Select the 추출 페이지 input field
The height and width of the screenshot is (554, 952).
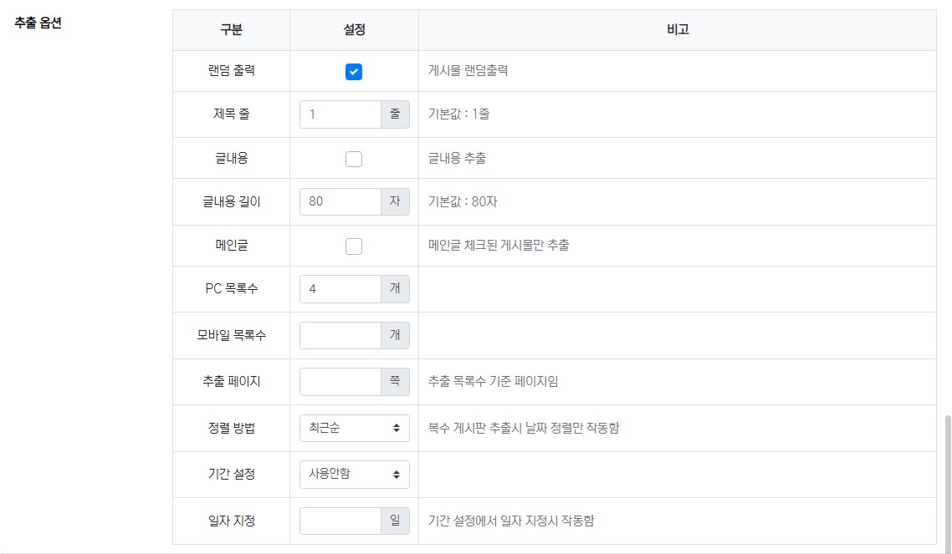click(340, 382)
